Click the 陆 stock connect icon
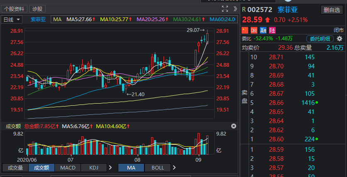347x177 pixels. click(272, 30)
